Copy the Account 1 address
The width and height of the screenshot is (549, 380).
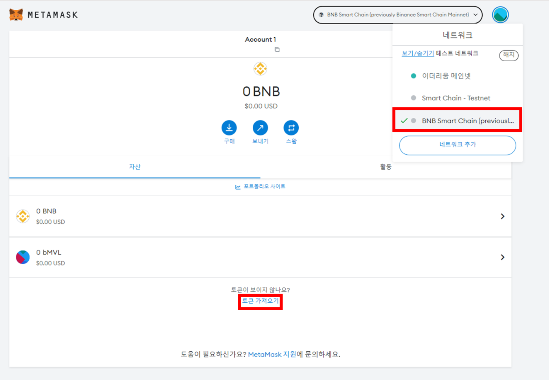(277, 49)
